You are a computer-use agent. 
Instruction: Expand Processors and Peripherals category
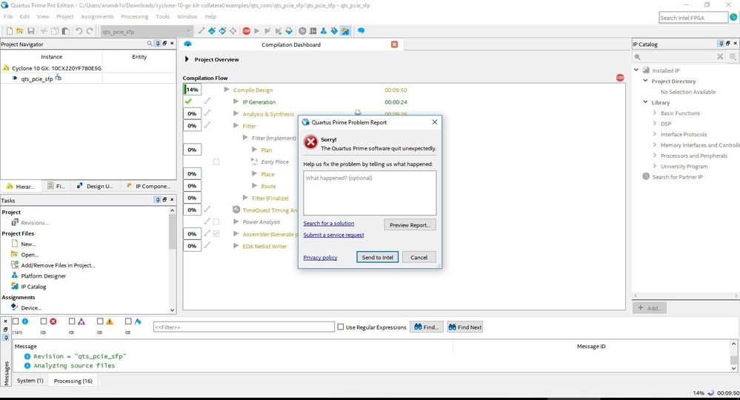pyautogui.click(x=655, y=156)
